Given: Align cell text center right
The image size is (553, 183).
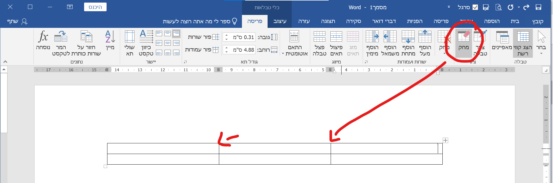Looking at the screenshot, I should (x=176, y=43).
